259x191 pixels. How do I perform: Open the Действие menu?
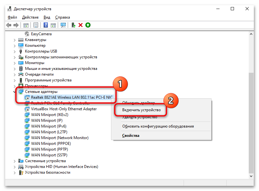(31, 17)
